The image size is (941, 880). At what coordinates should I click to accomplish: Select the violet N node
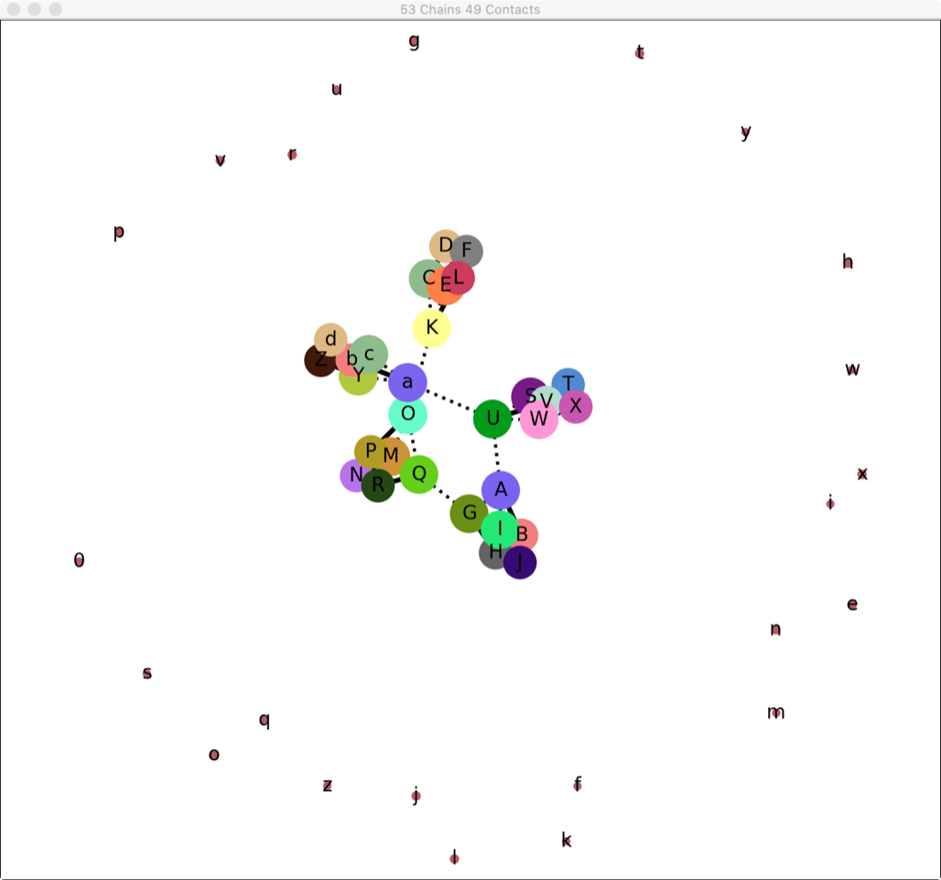click(353, 475)
